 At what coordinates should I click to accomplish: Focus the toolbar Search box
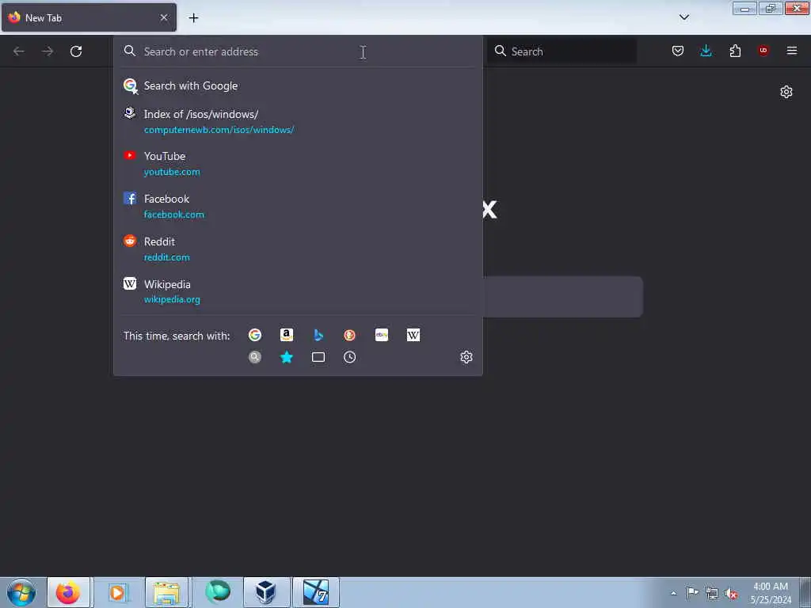tap(562, 51)
